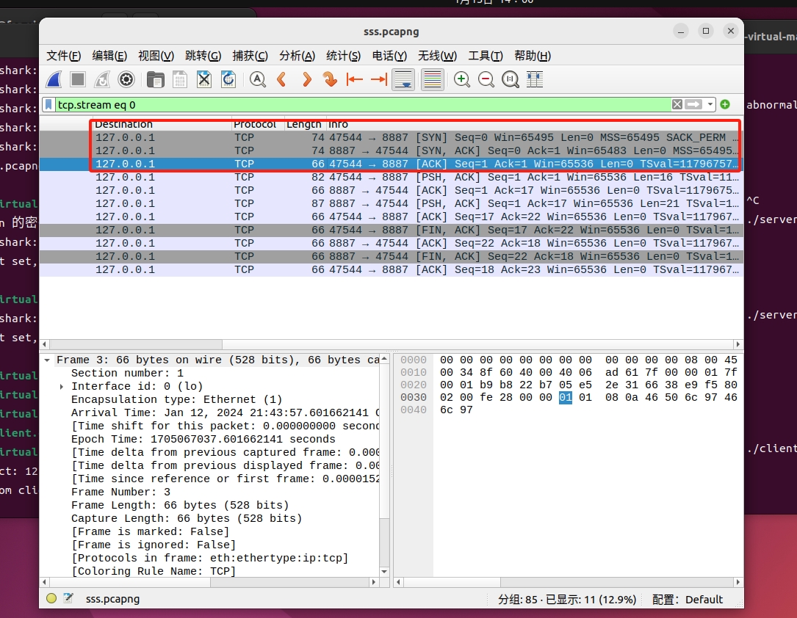This screenshot has width=797, height=618.
Task: Open the 编辑(E) menu
Action: click(109, 56)
